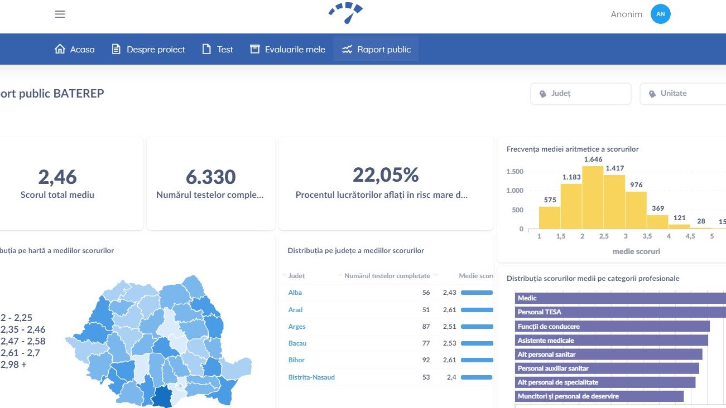Image resolution: width=726 pixels, height=408 pixels.
Task: Open the Bihor county link
Action: point(296,360)
